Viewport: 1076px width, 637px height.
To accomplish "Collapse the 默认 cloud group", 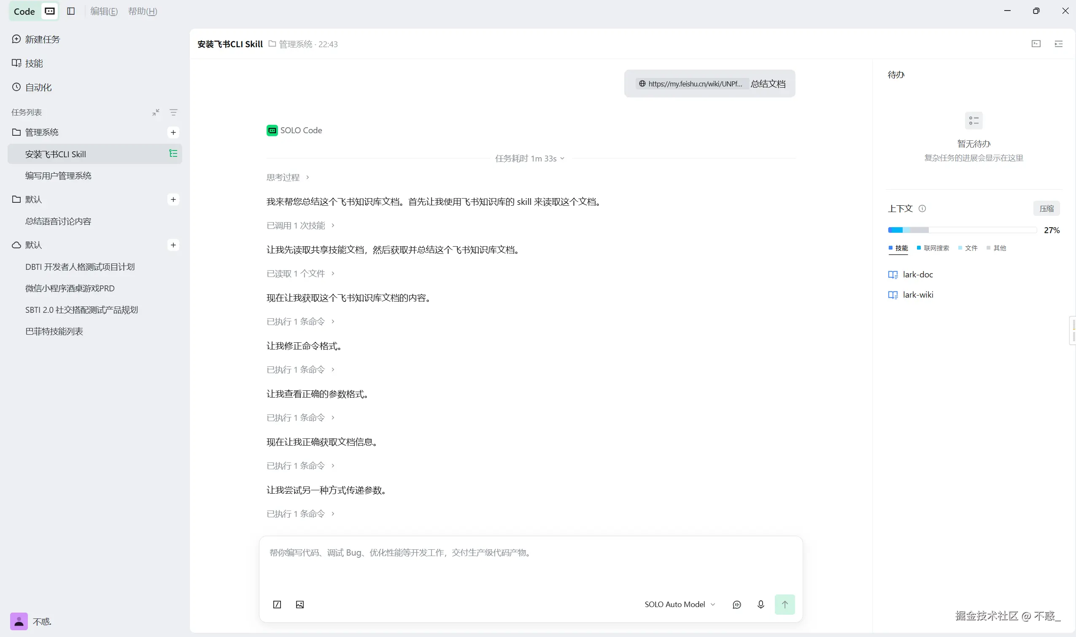I will tap(27, 245).
